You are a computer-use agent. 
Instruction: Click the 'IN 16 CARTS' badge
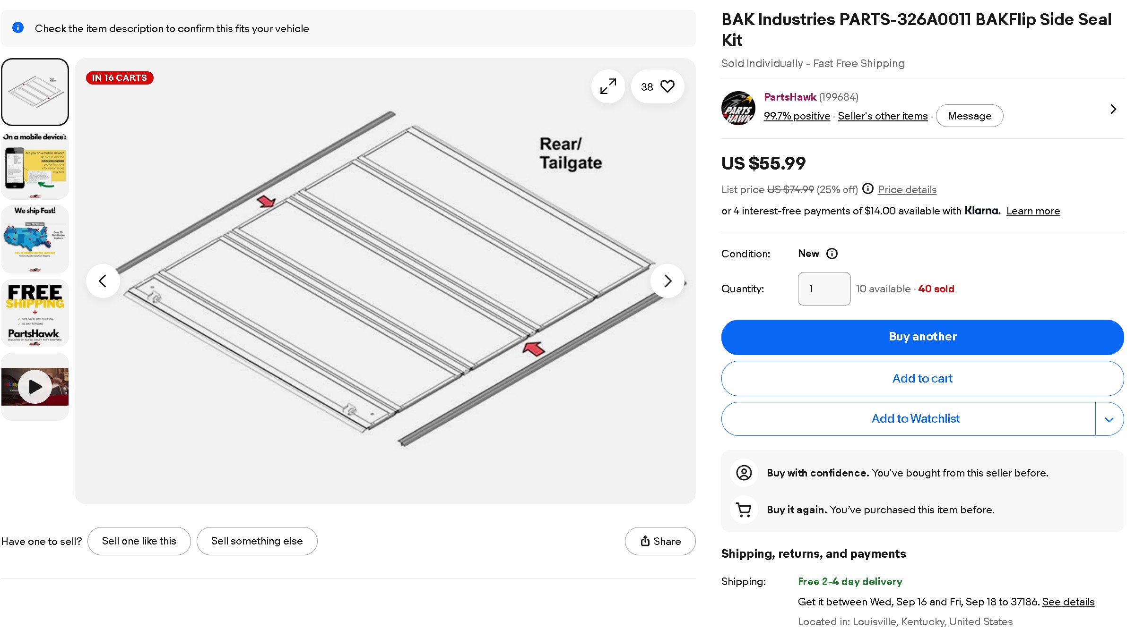click(x=120, y=78)
